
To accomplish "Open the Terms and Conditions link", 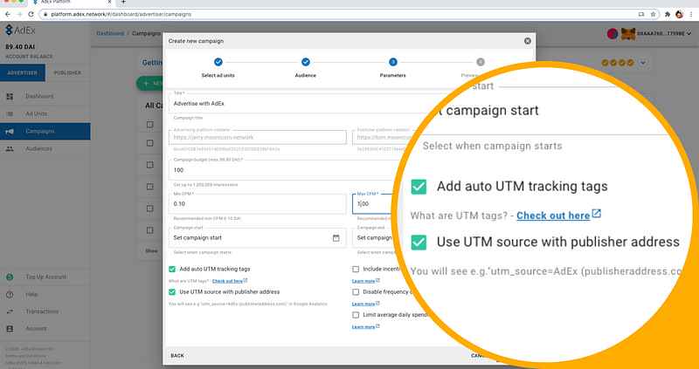I will tap(26, 356).
